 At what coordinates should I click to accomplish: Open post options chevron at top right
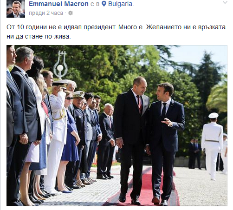tap(225, 2)
